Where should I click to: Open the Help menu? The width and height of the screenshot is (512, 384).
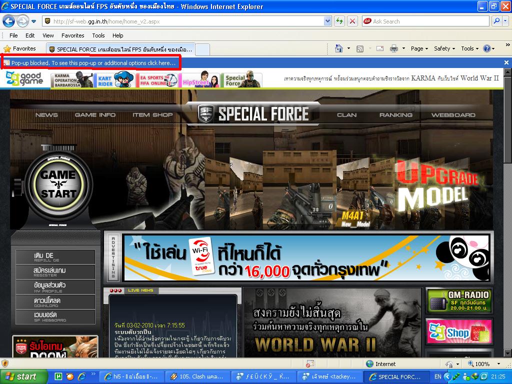click(118, 35)
